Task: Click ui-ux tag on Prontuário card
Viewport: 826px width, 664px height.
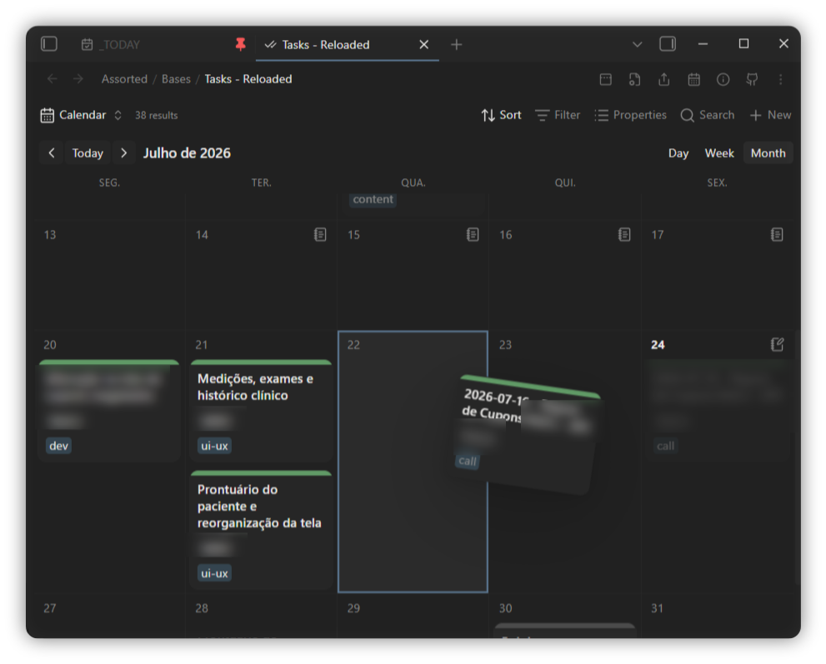Action: [x=214, y=573]
